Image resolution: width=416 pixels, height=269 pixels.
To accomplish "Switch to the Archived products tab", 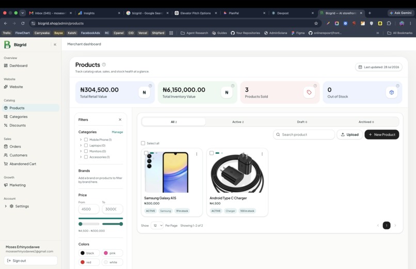I will [x=366, y=122].
